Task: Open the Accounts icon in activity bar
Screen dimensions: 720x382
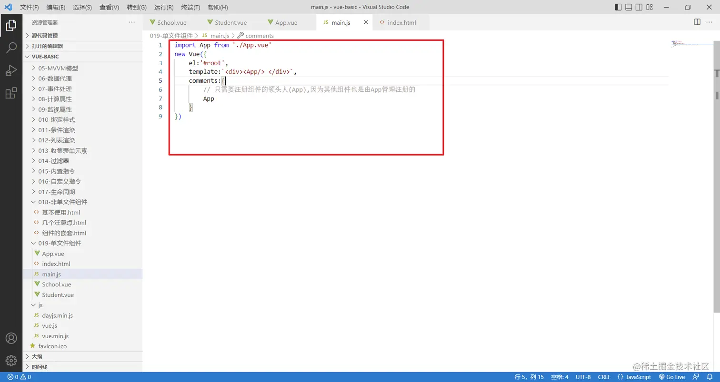Action: 11,338
